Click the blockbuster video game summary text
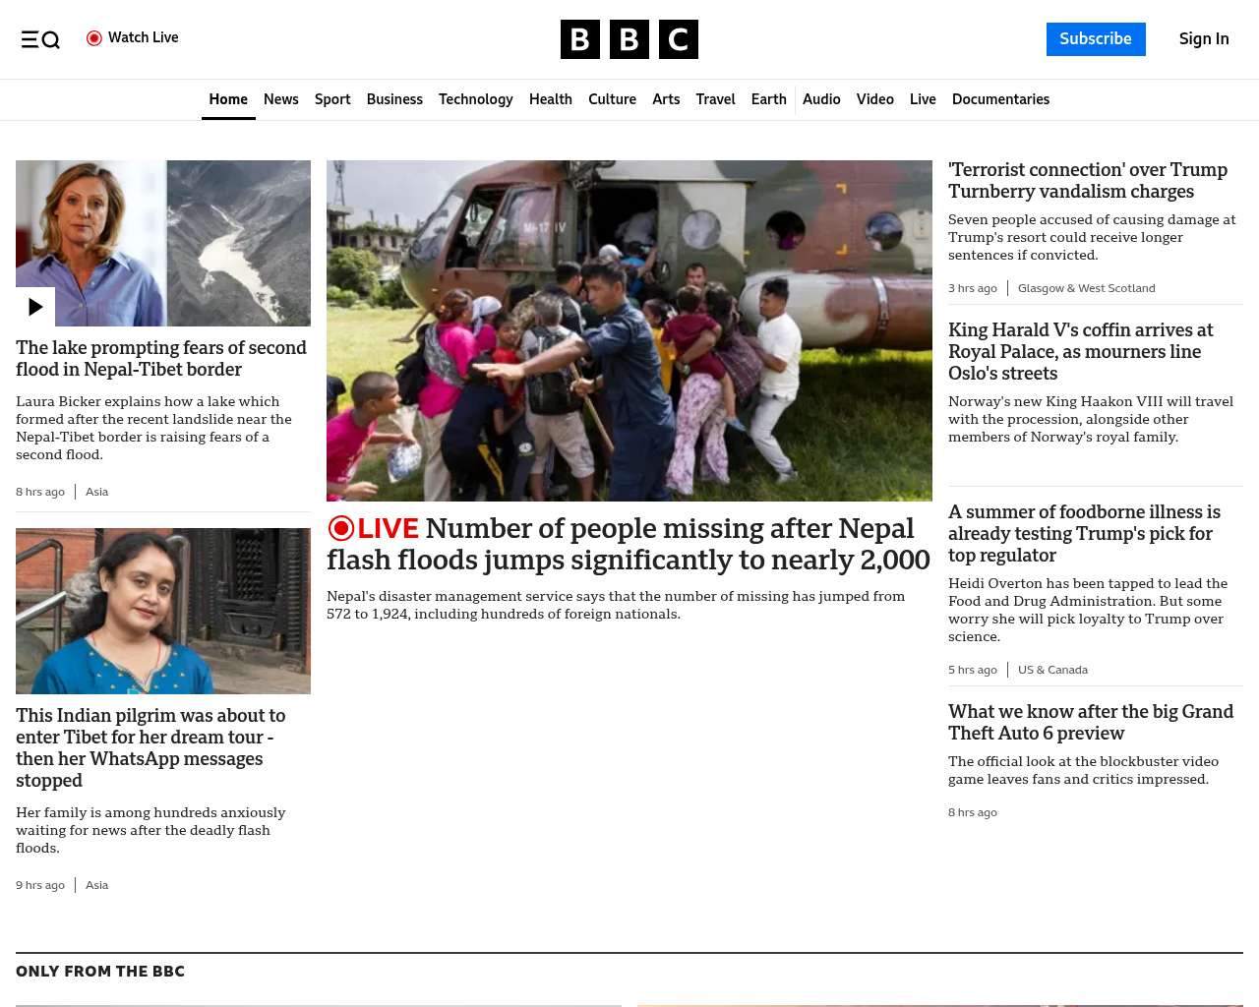Image resolution: width=1259 pixels, height=1007 pixels. [x=1083, y=770]
